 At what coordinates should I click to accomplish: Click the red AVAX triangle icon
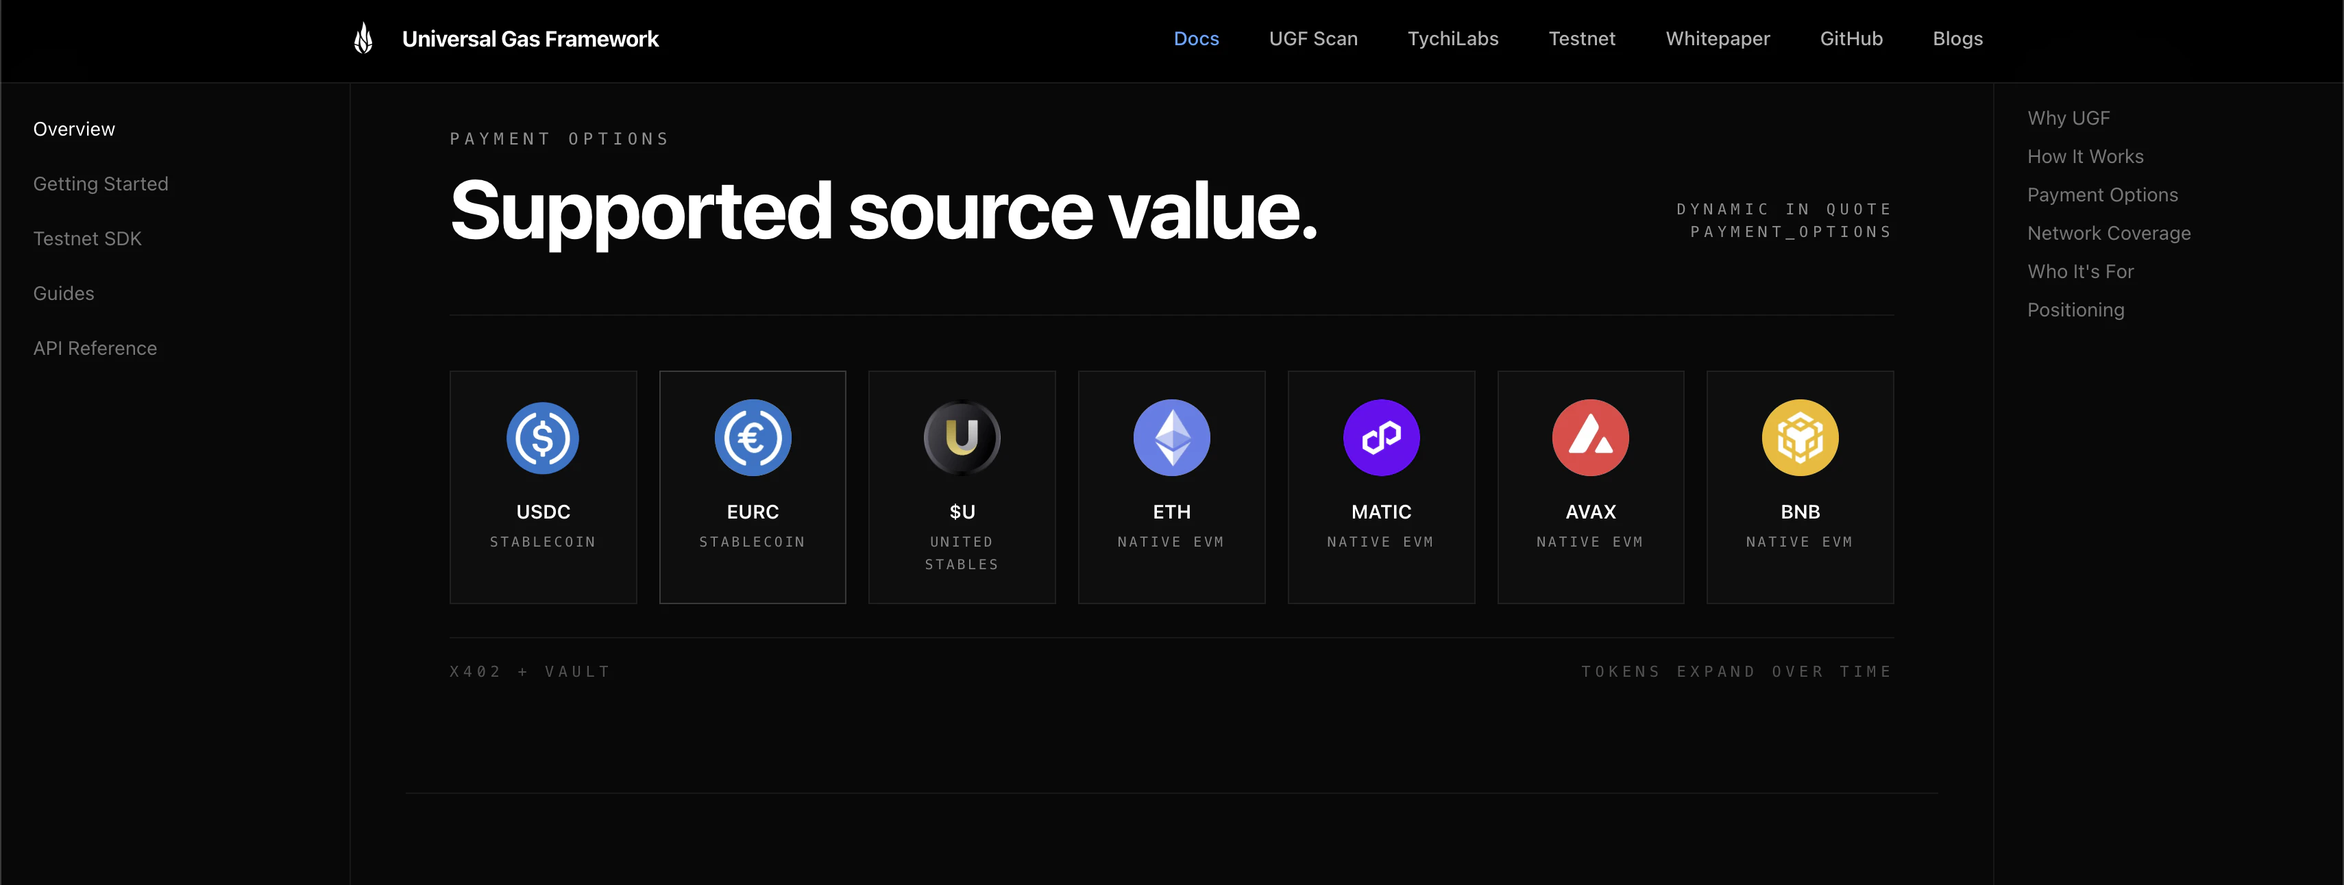pyautogui.click(x=1589, y=438)
